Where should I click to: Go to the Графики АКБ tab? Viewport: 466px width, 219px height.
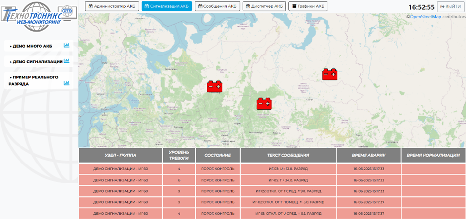[x=308, y=6]
